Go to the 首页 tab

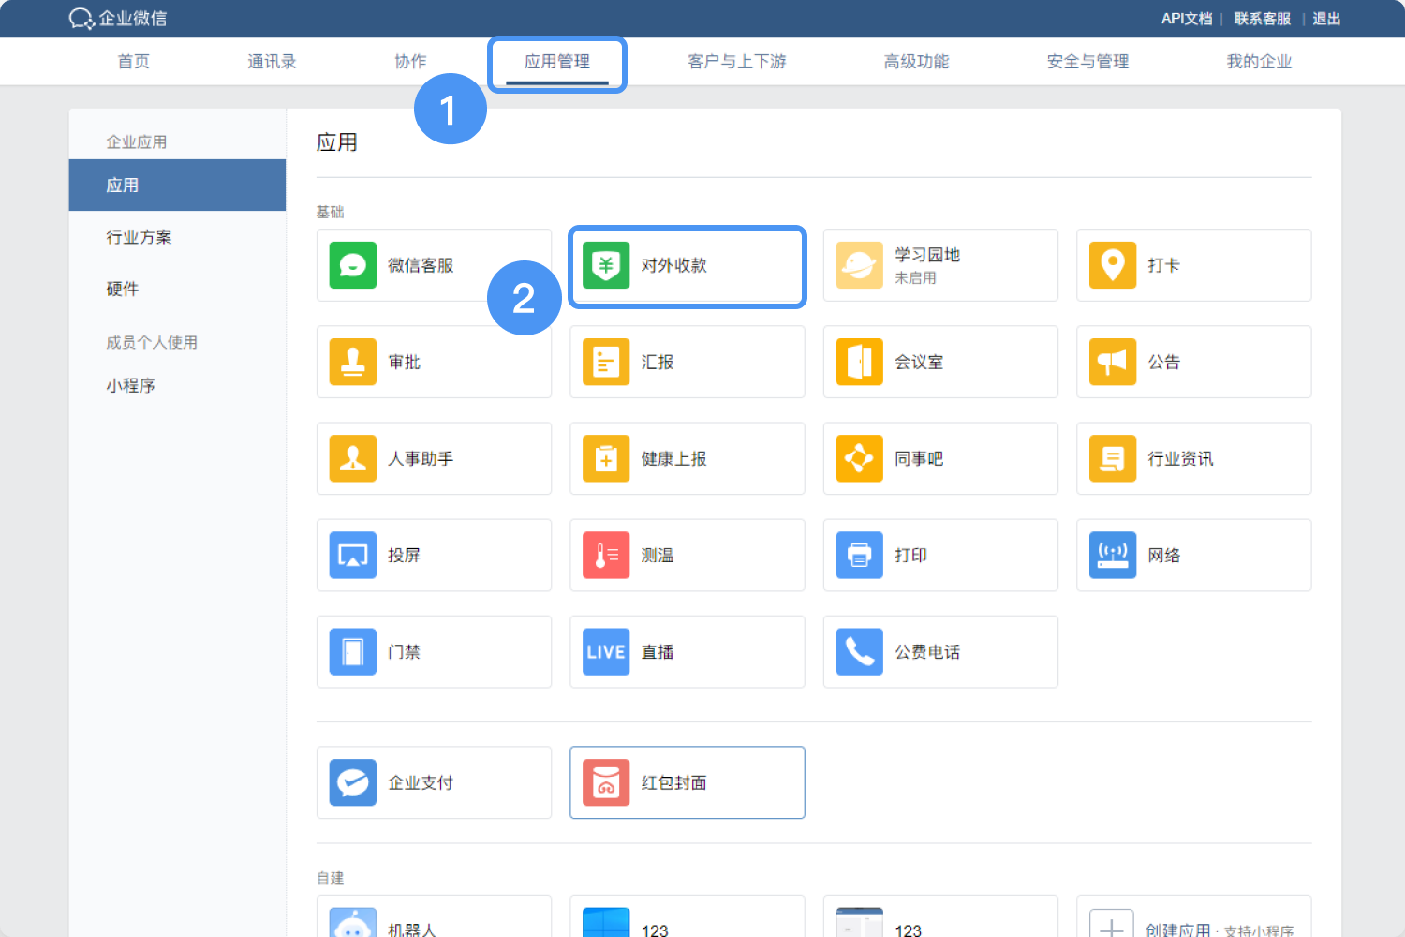(x=133, y=61)
